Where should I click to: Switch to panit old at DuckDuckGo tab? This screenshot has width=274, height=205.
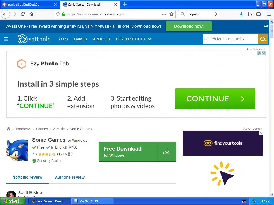pyautogui.click(x=30, y=5)
